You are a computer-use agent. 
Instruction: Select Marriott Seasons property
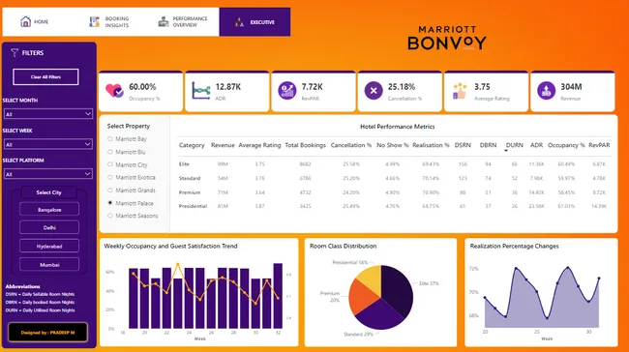tap(133, 216)
